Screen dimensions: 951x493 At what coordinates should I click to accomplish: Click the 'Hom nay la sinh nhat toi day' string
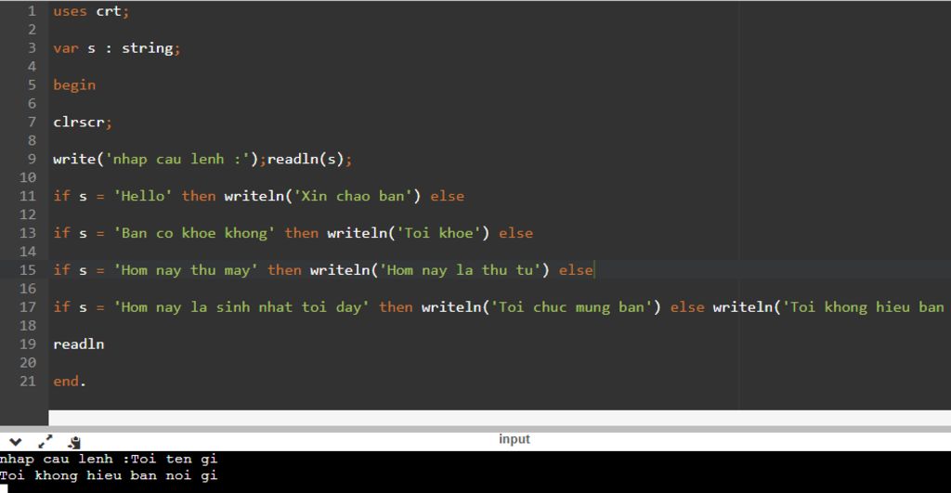[x=241, y=306]
